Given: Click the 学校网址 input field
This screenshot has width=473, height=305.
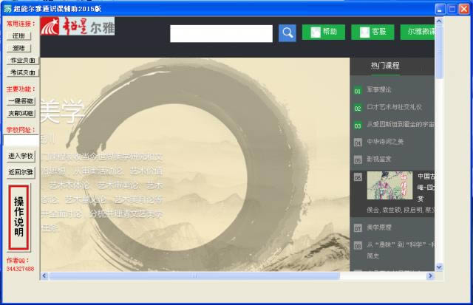Looking at the screenshot, I should click(21, 140).
